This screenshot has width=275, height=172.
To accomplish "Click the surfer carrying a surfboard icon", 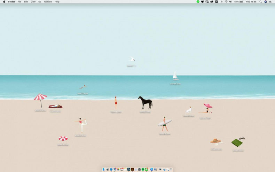I will point(165,124).
